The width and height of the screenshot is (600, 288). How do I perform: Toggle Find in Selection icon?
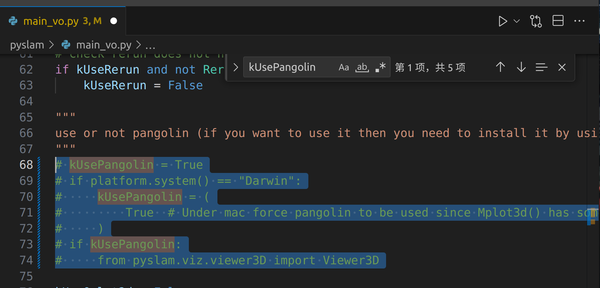coord(541,67)
